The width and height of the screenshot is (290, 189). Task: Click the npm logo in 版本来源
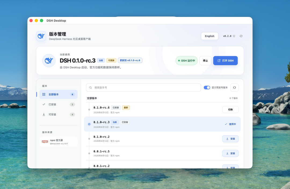45,141
